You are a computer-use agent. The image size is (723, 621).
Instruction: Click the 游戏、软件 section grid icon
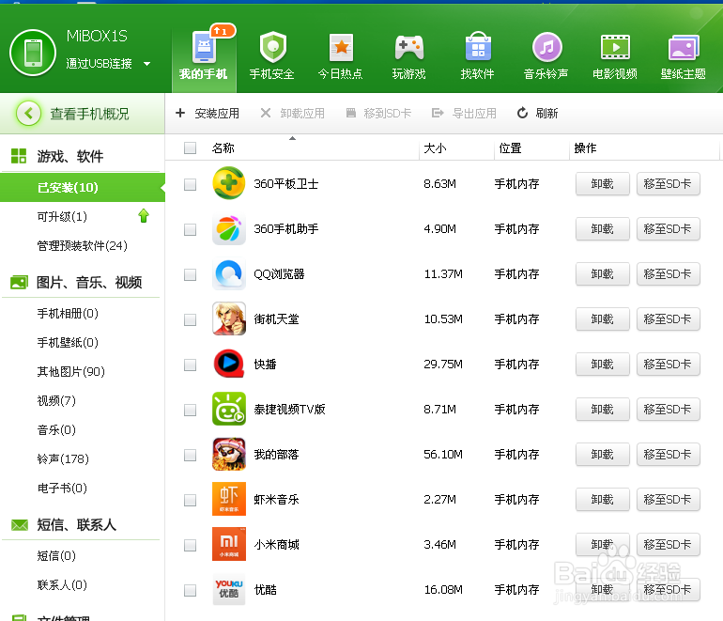pyautogui.click(x=19, y=156)
